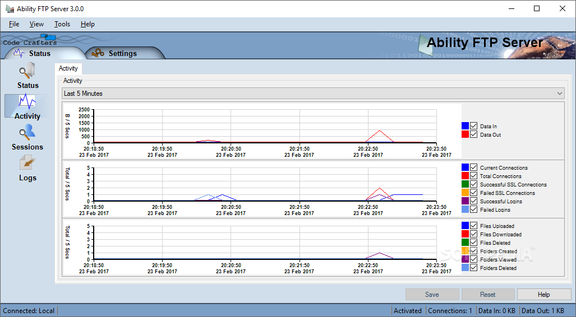This screenshot has width=576, height=317.
Task: Toggle Folders Created checkbox
Action: click(473, 251)
